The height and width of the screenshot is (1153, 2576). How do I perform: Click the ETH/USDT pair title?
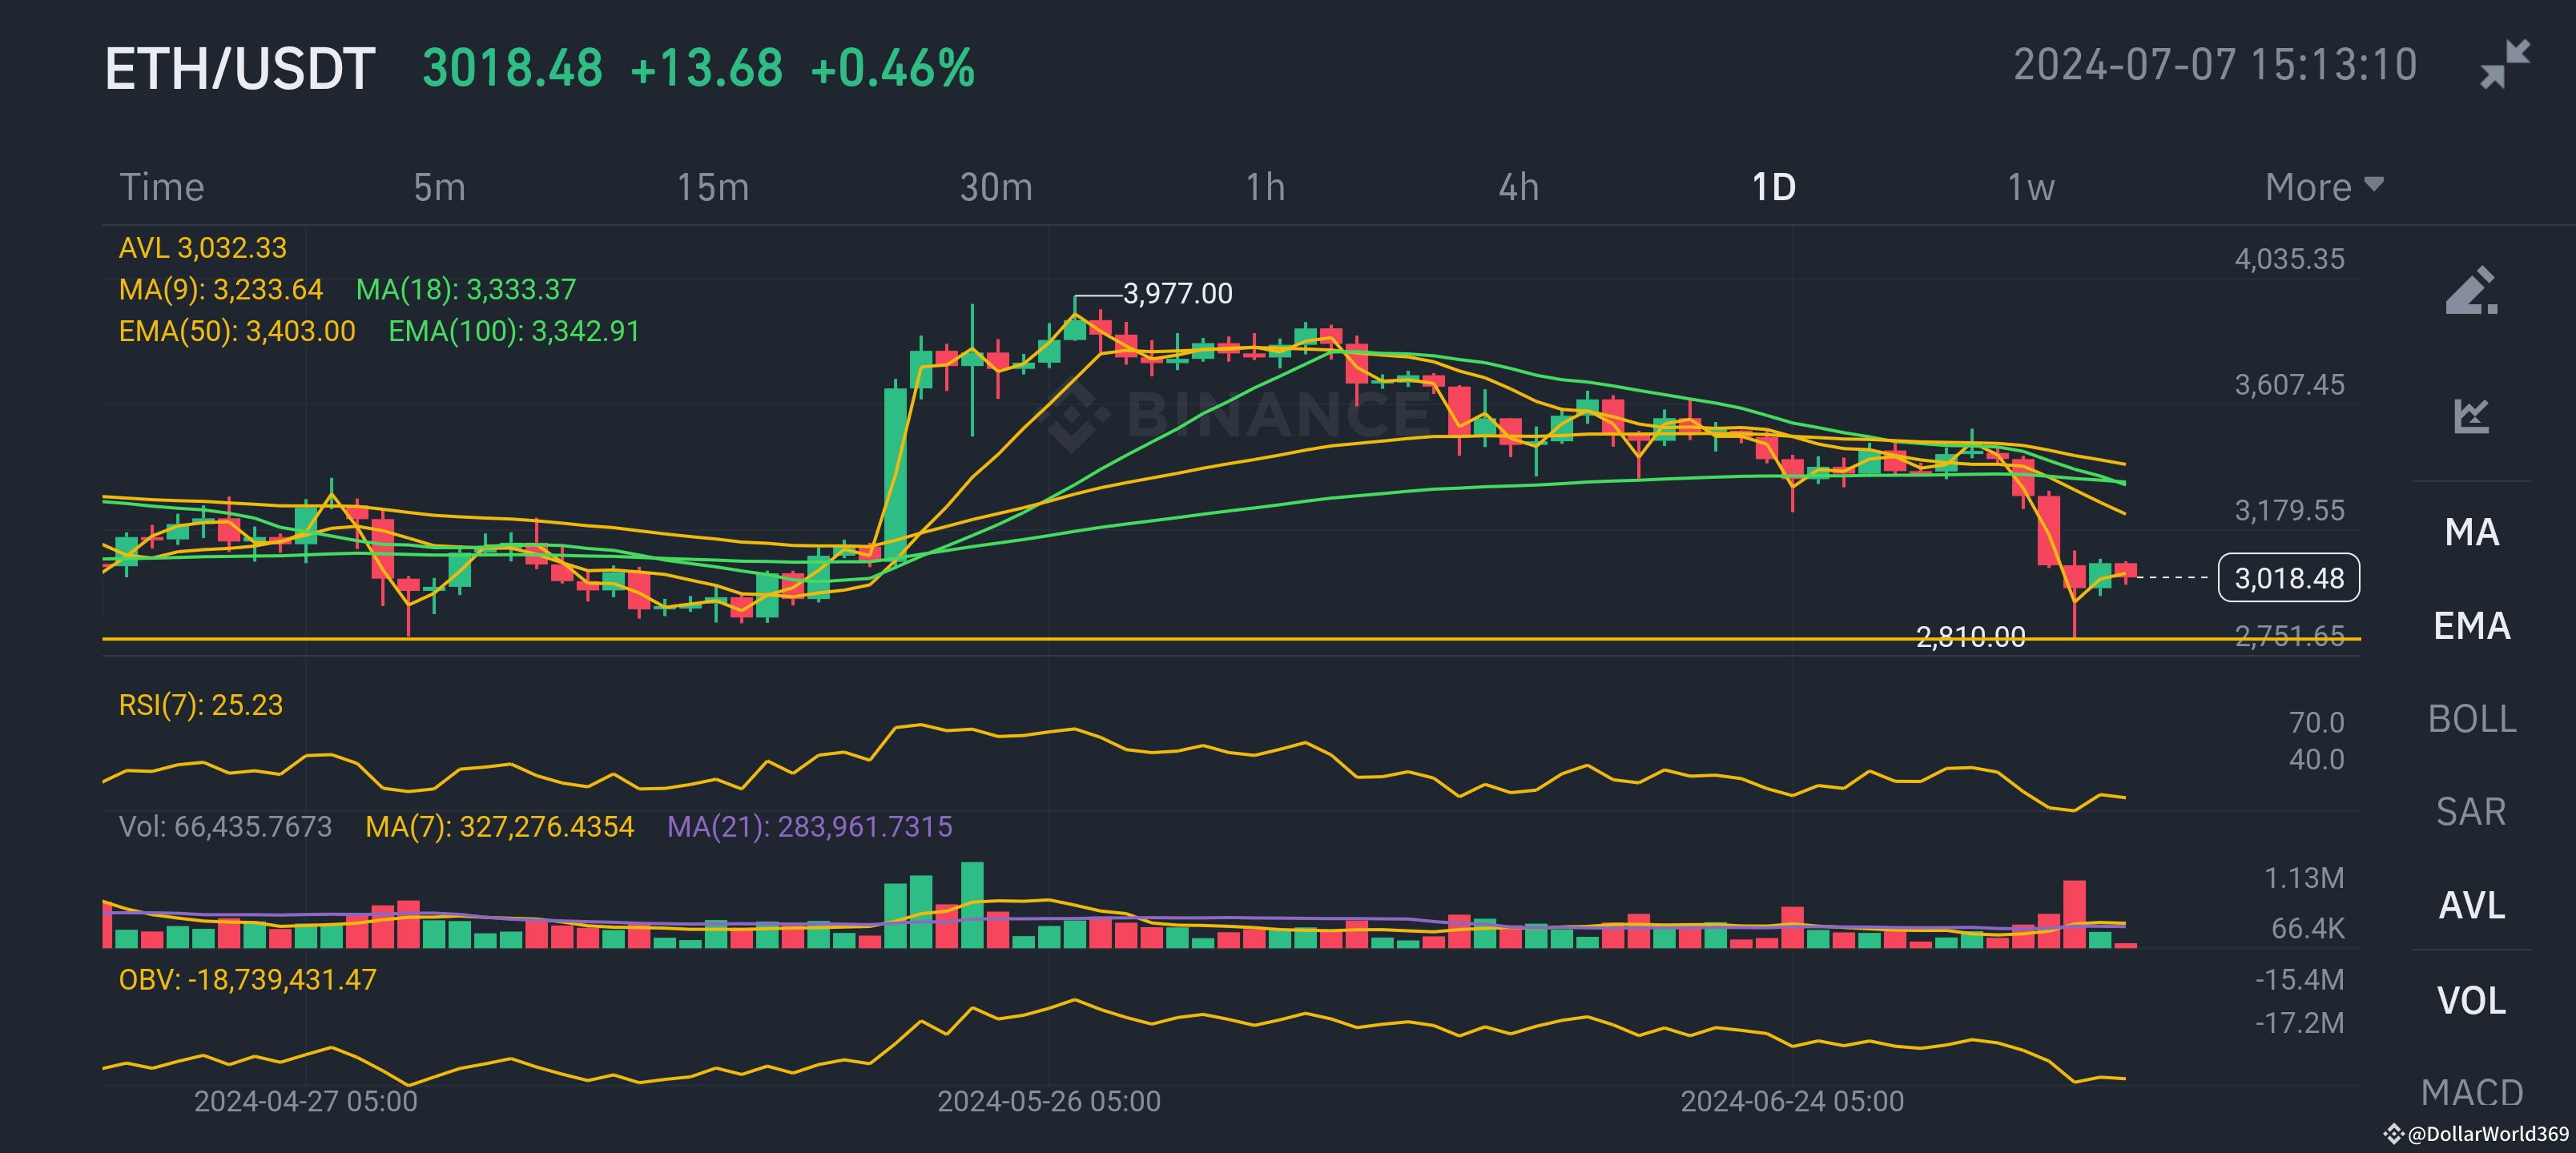(x=240, y=69)
